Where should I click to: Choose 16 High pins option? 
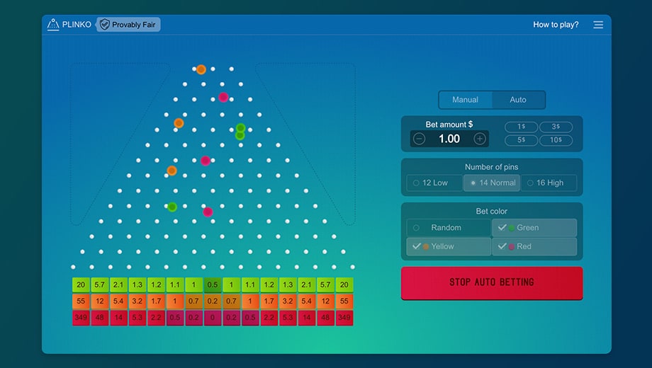click(x=549, y=183)
